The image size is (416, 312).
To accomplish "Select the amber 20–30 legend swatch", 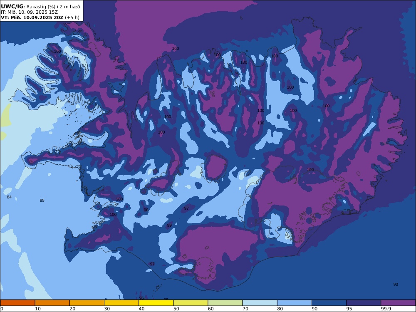I will point(87,303).
